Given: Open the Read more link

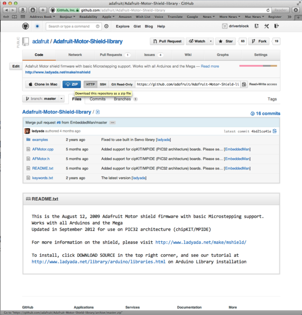Looking at the screenshot, I should pyautogui.click(x=210, y=66).
